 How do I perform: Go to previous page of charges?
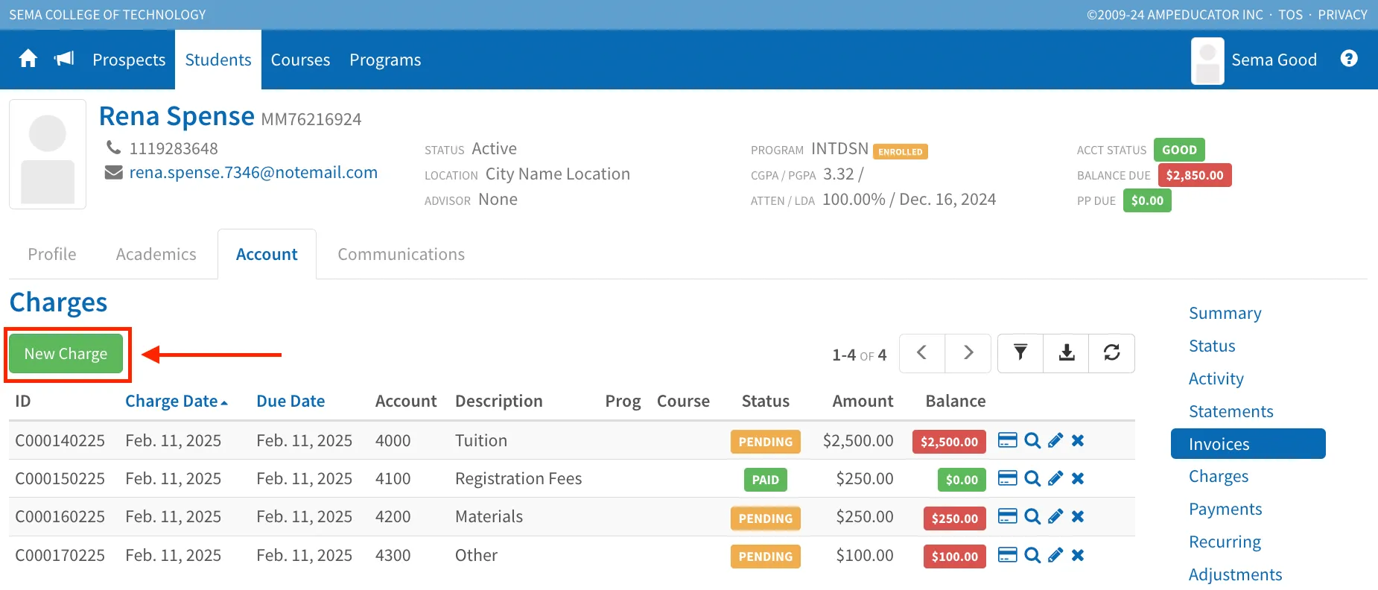click(x=921, y=353)
